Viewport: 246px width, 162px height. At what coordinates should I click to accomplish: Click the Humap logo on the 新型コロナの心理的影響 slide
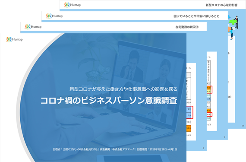tap(73, 5)
